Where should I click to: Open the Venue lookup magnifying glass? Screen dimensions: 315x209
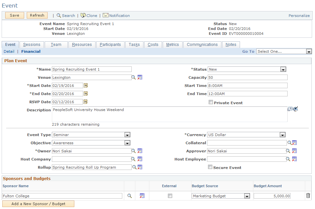click(134, 77)
